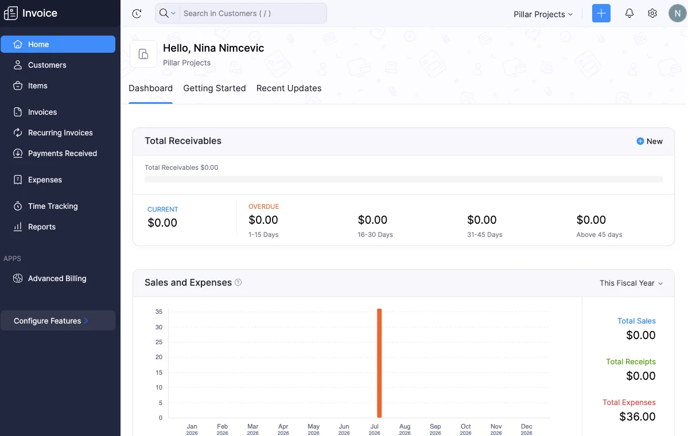The image size is (688, 436).
Task: Click the Items basket icon
Action: (18, 85)
